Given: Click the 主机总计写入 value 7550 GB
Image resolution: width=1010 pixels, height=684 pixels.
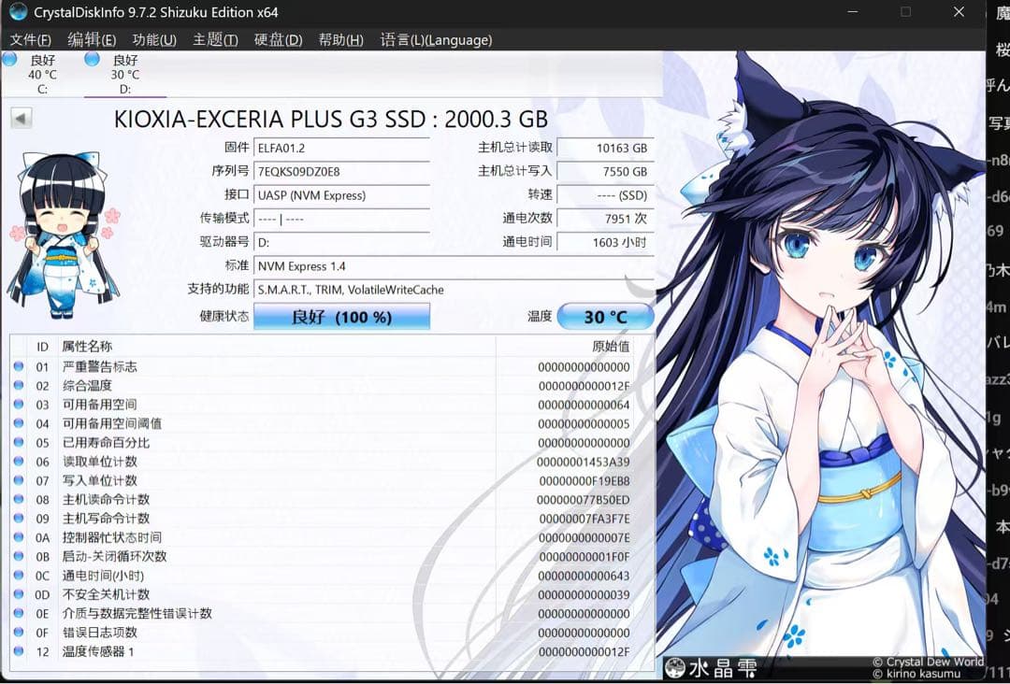Looking at the screenshot, I should (x=605, y=172).
